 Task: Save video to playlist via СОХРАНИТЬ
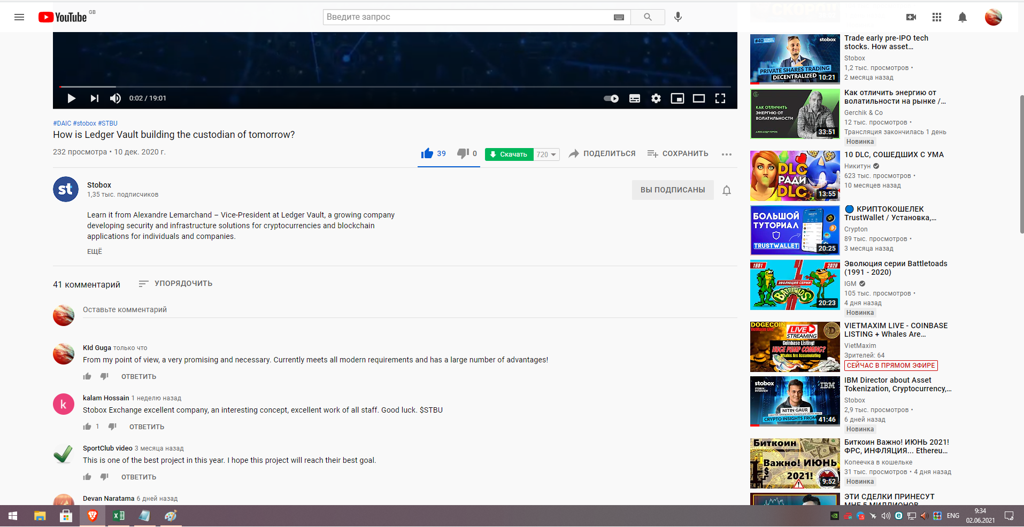click(677, 153)
